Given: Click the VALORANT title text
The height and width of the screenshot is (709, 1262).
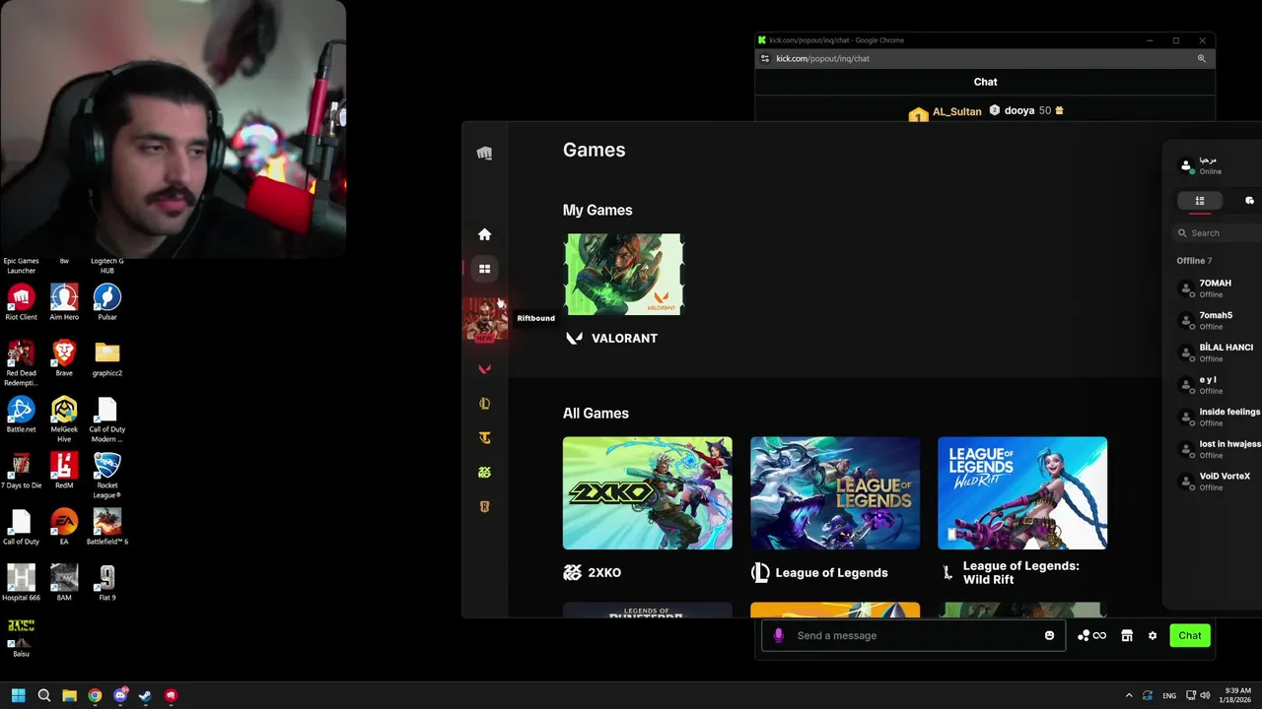Looking at the screenshot, I should tap(624, 338).
